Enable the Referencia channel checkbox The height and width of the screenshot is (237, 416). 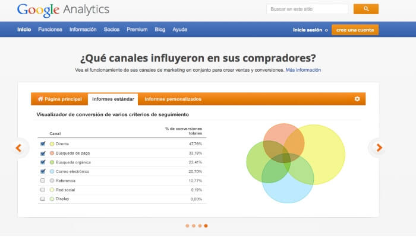point(43,180)
